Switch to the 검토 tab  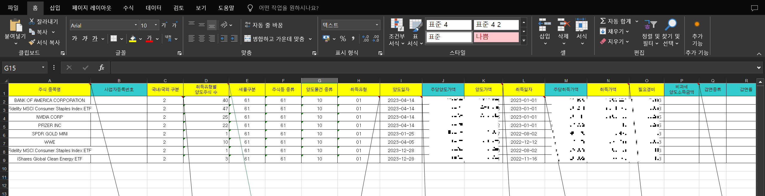(179, 8)
